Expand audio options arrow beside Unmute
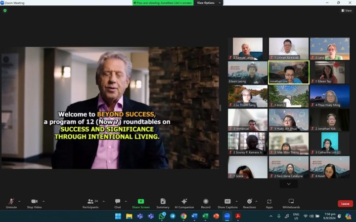 (19, 201)
